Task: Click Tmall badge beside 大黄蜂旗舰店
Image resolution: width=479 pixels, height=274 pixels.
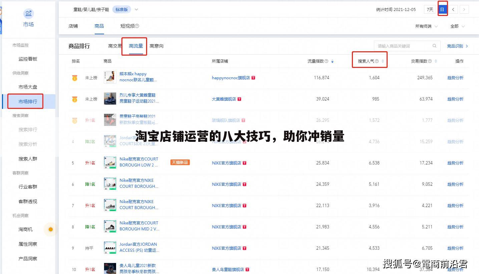Action: pyautogui.click(x=239, y=99)
